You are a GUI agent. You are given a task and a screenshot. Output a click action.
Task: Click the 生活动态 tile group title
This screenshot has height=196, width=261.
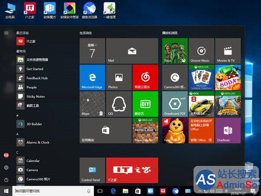pos(86,33)
